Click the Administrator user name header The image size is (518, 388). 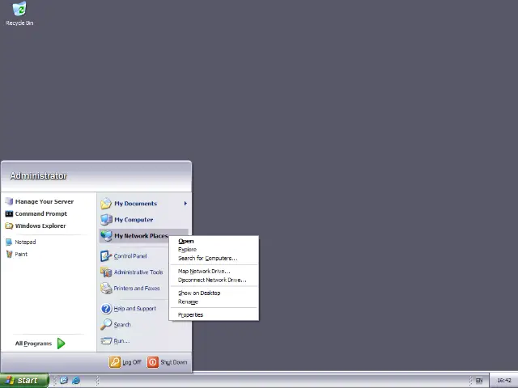(x=38, y=176)
